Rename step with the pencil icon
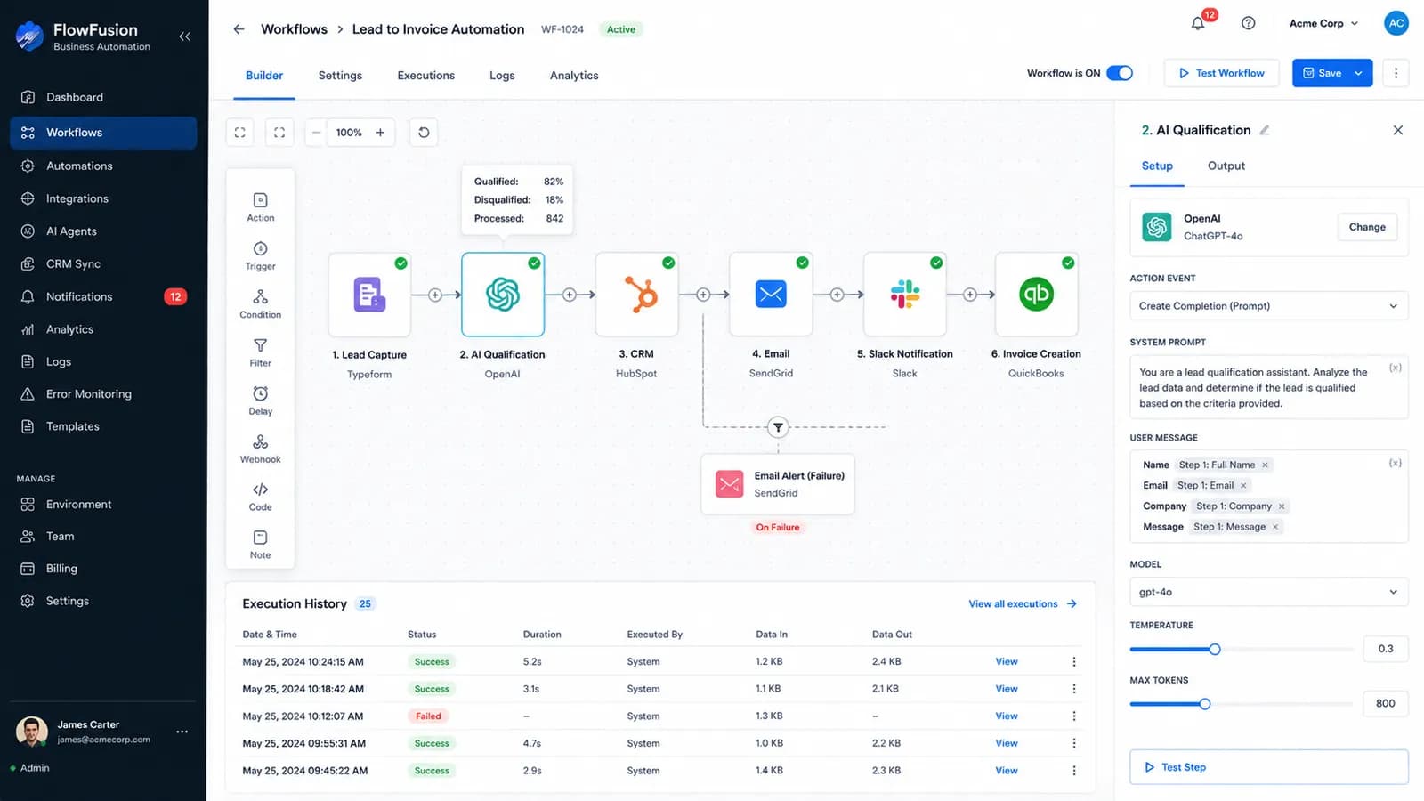Image resolution: width=1424 pixels, height=801 pixels. (1265, 130)
